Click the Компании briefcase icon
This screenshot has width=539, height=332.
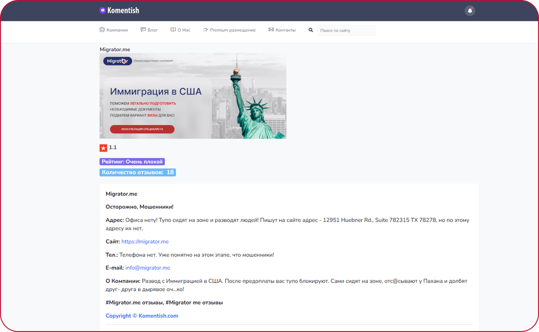102,30
